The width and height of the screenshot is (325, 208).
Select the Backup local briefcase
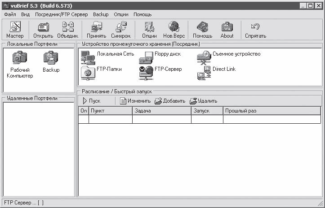51,61
